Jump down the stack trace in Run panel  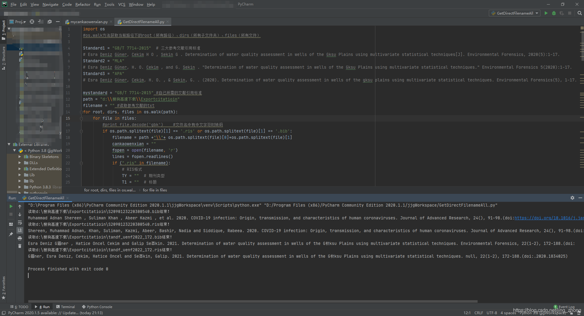[x=20, y=215]
